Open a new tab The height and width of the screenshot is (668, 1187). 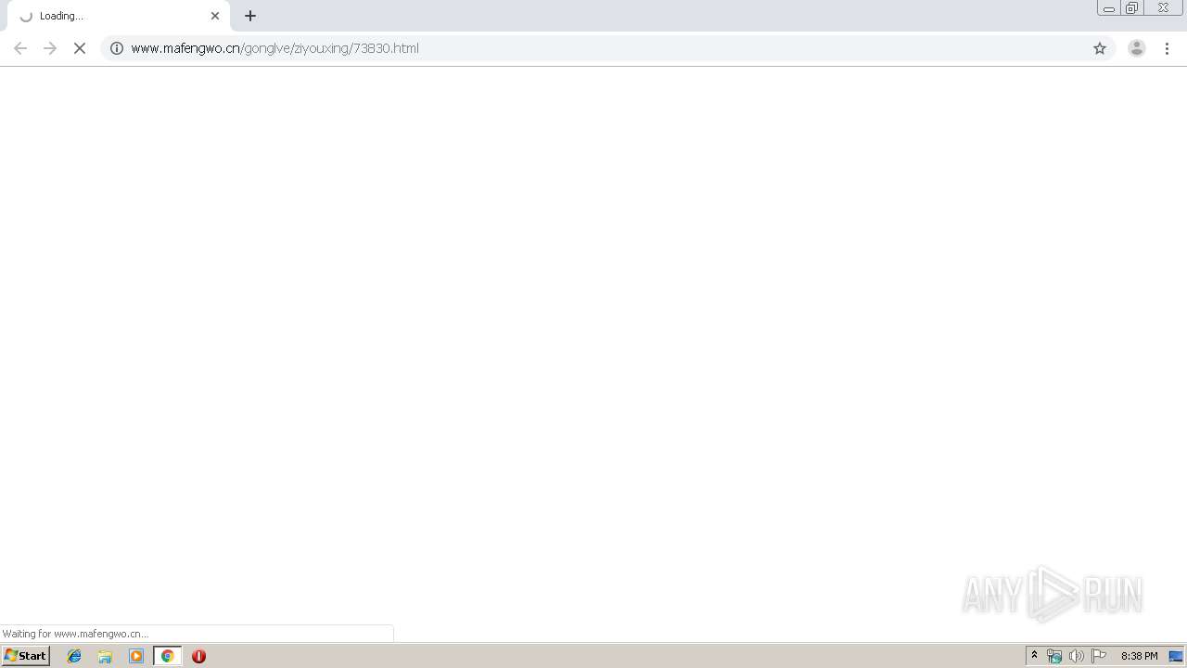250,16
